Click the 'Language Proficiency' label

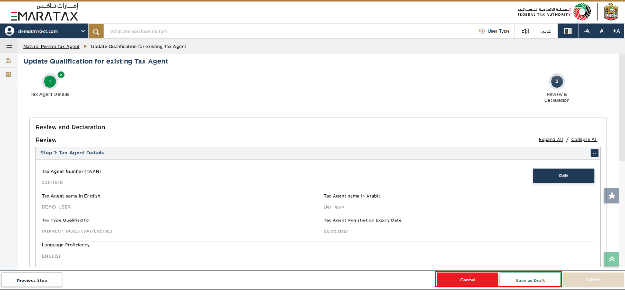[x=66, y=245]
